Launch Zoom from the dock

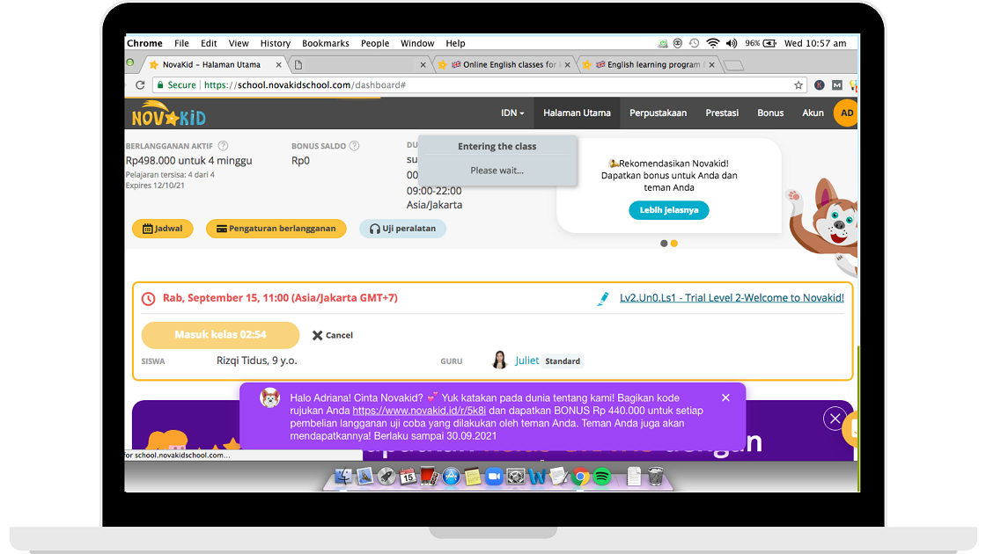click(x=494, y=477)
